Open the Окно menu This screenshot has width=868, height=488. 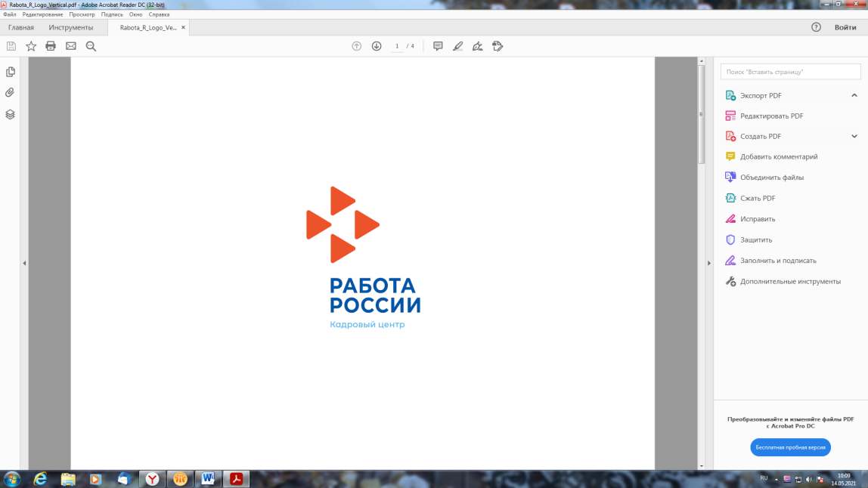tap(135, 14)
